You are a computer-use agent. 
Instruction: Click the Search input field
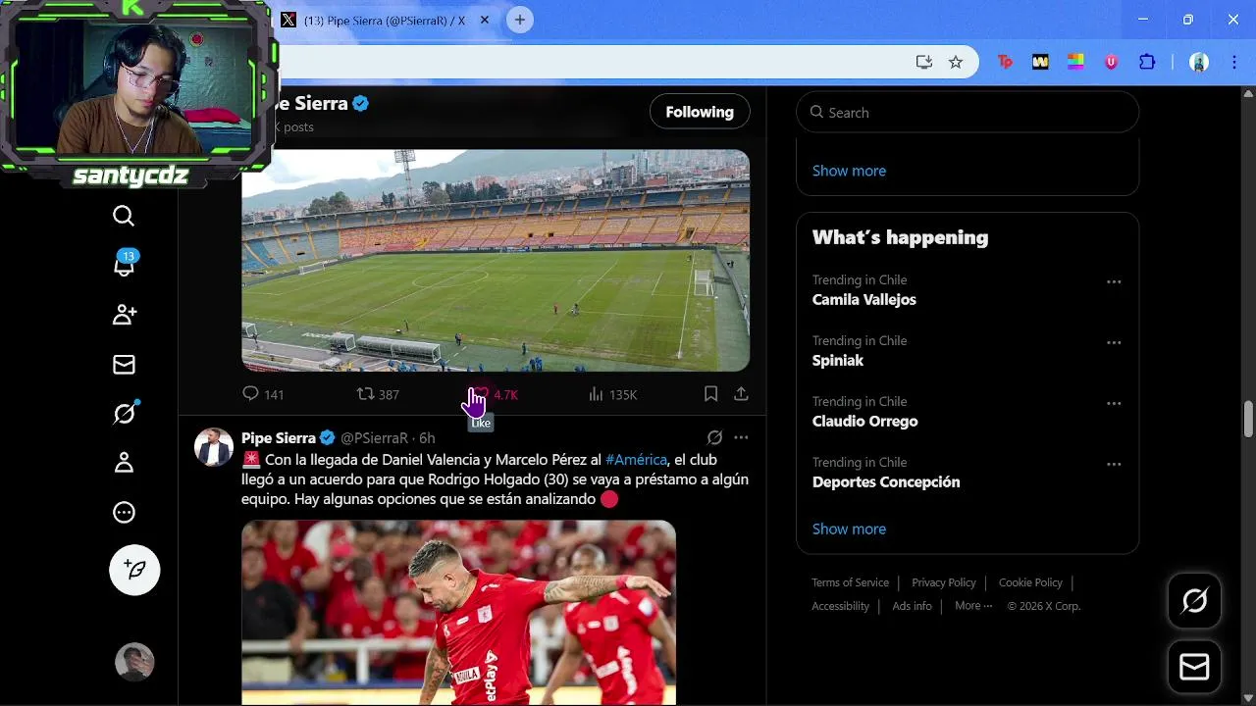968,112
